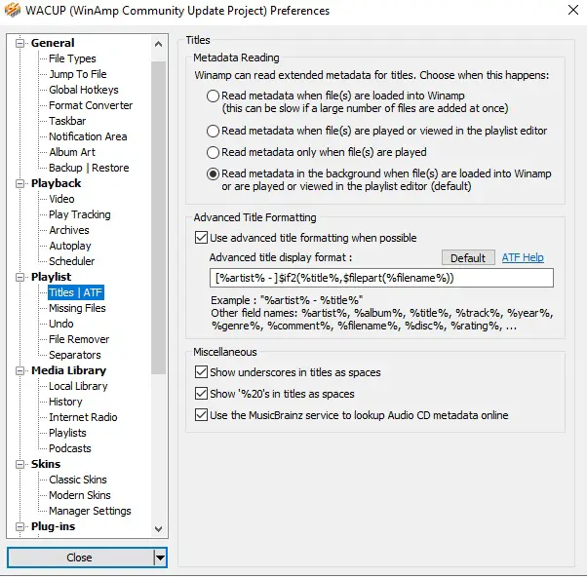Collapse the Playlist tree node

click(x=20, y=277)
